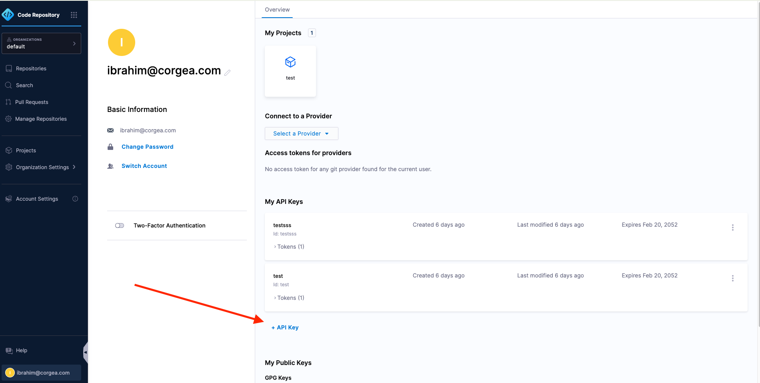Click the Switch Account link
760x383 pixels.
tap(144, 166)
